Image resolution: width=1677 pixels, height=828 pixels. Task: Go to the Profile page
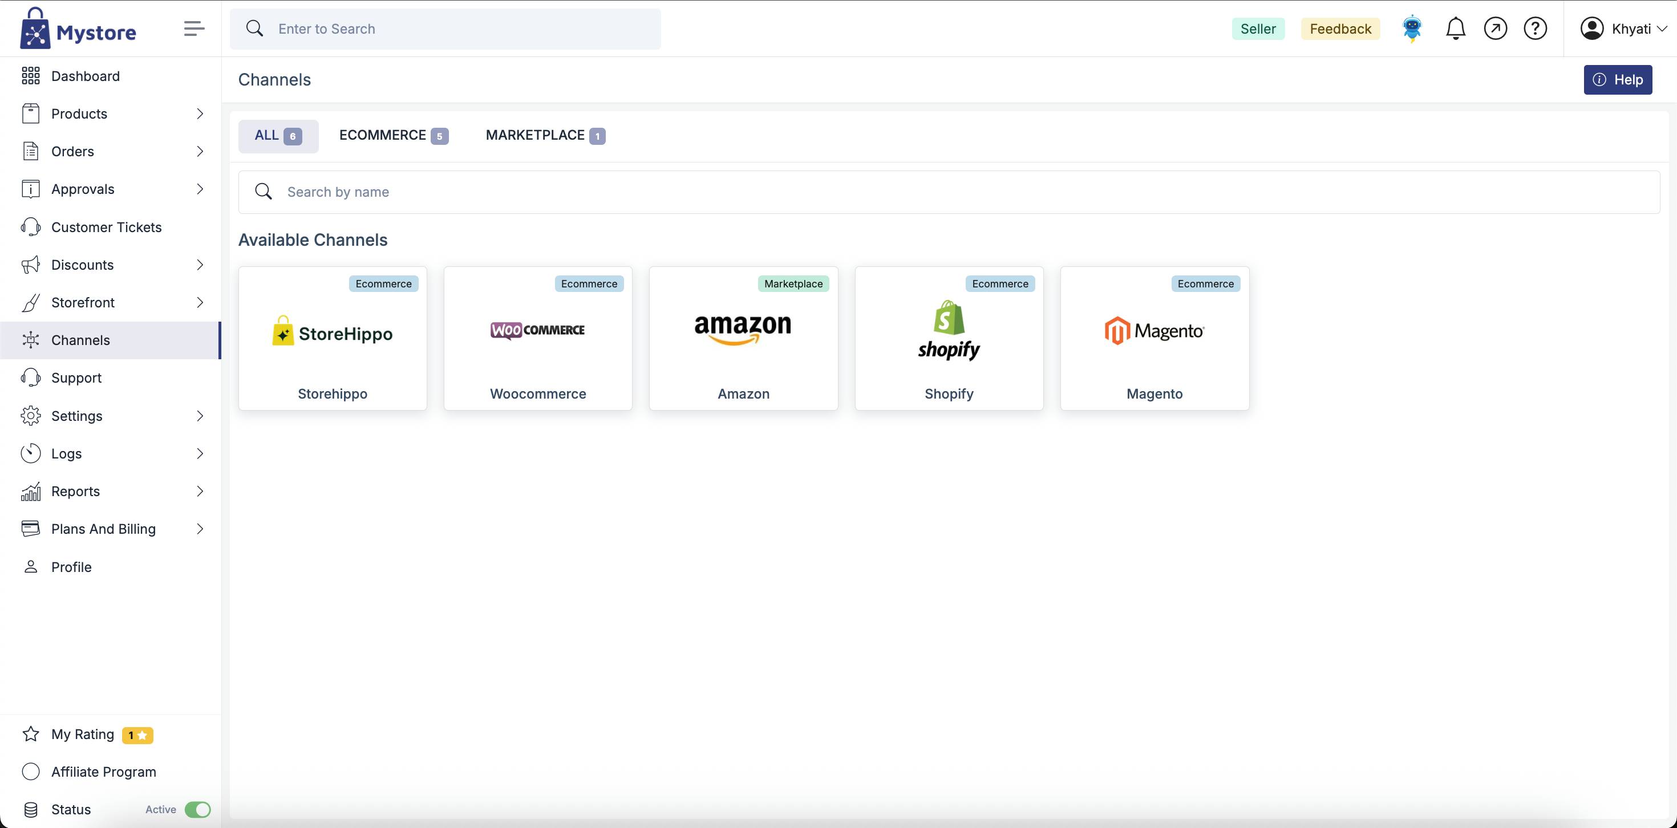(71, 567)
